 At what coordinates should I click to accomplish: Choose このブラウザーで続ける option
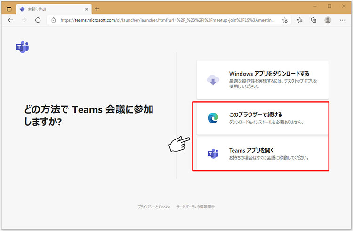(263, 118)
